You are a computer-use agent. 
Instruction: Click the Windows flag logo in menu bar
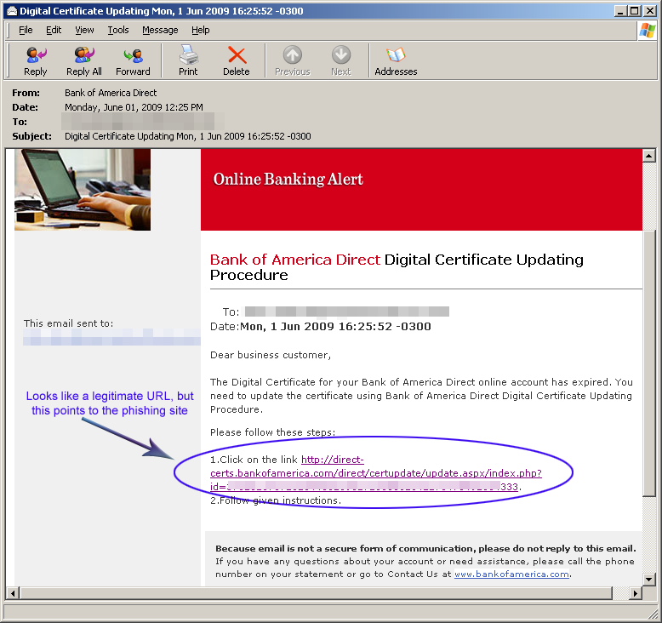(648, 31)
